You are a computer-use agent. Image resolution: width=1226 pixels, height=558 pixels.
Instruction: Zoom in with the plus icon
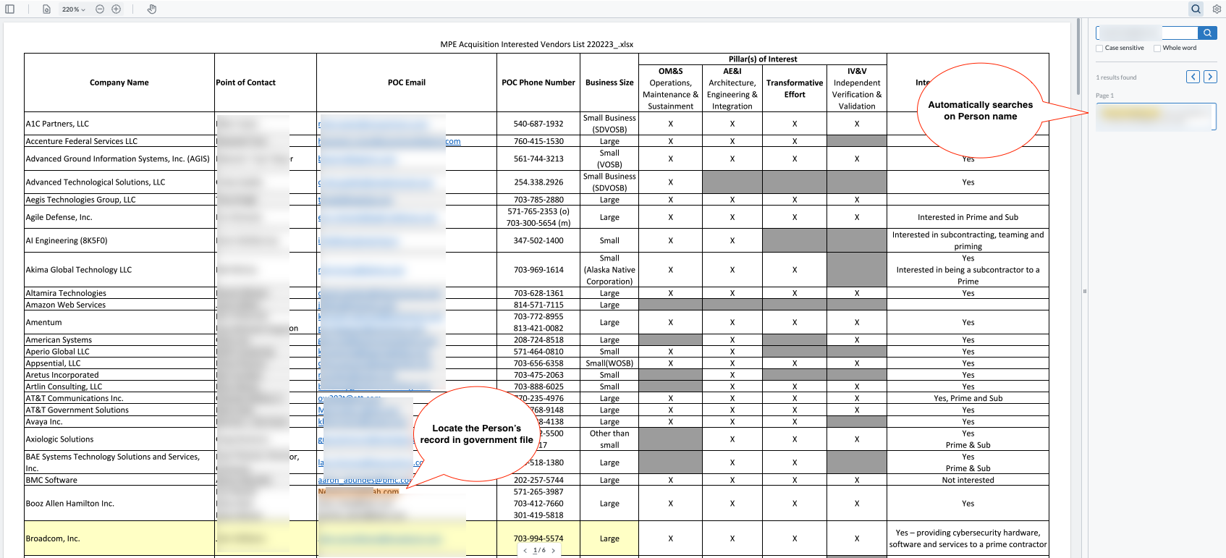[116, 9]
